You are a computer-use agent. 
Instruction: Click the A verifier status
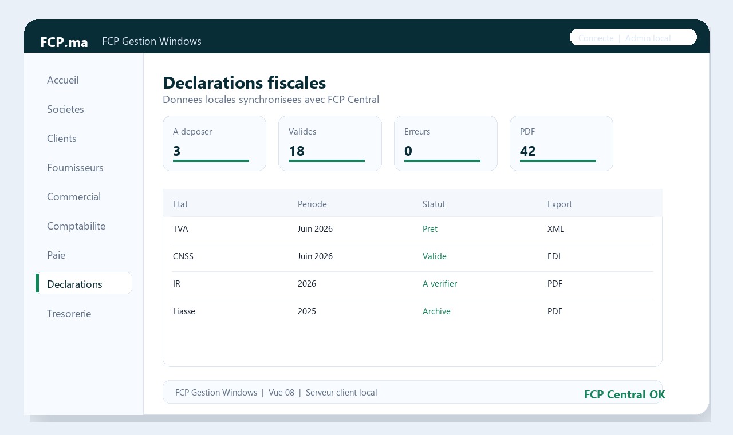point(440,284)
